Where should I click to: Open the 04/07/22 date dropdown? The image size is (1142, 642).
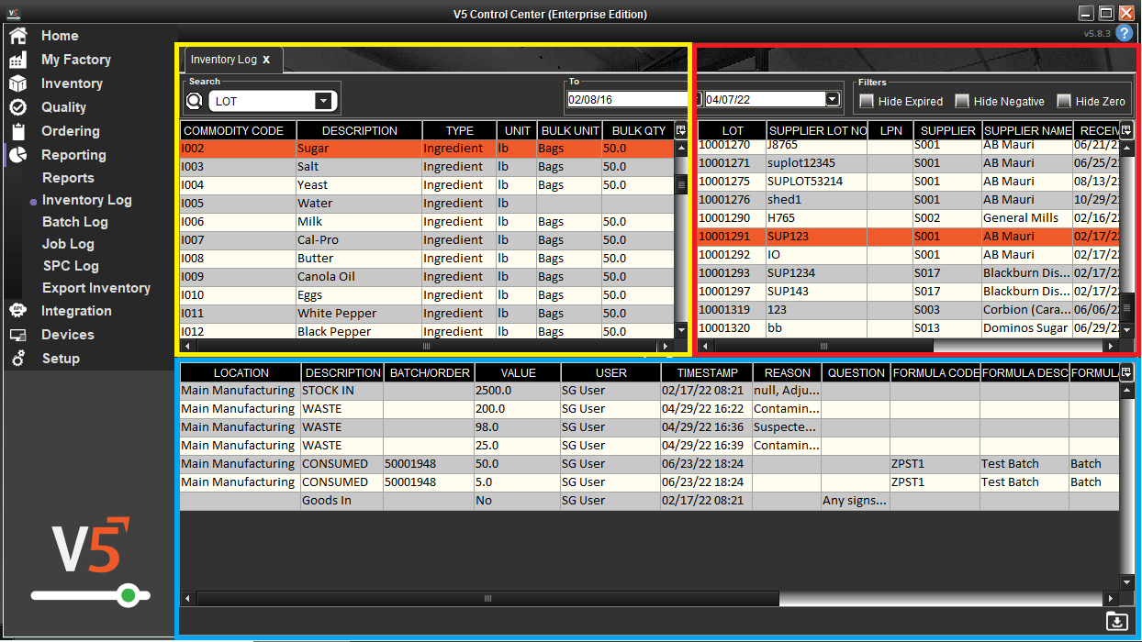pos(832,99)
